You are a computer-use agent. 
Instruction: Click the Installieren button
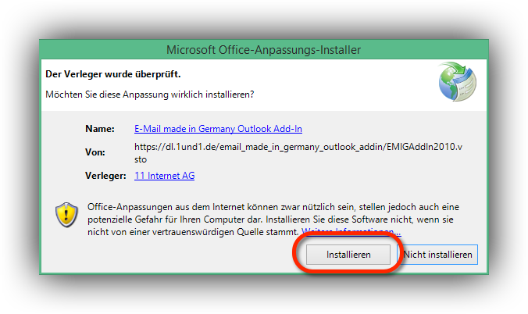pos(348,255)
